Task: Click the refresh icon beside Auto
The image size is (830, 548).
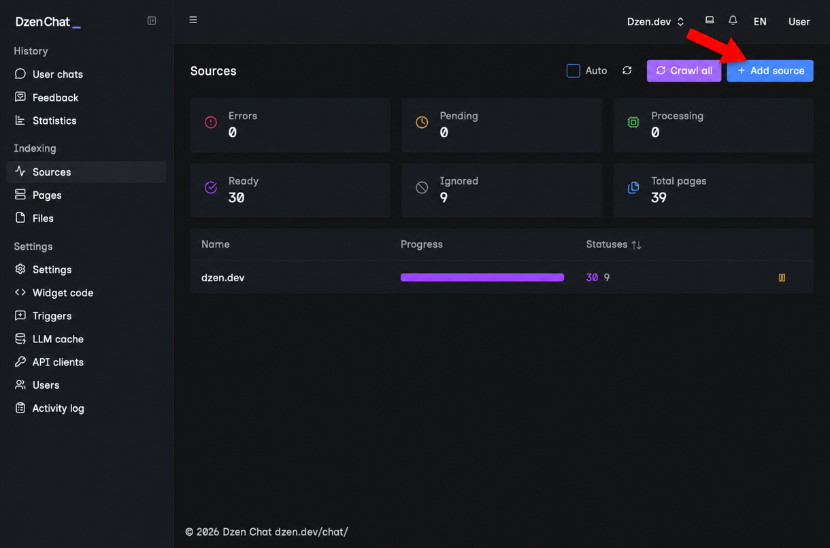Action: tap(627, 71)
